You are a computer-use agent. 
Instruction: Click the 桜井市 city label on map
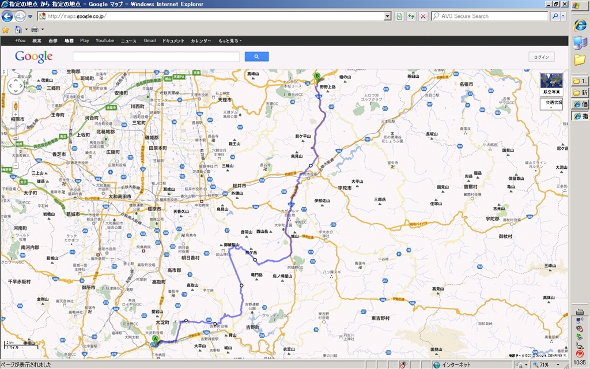point(239,186)
